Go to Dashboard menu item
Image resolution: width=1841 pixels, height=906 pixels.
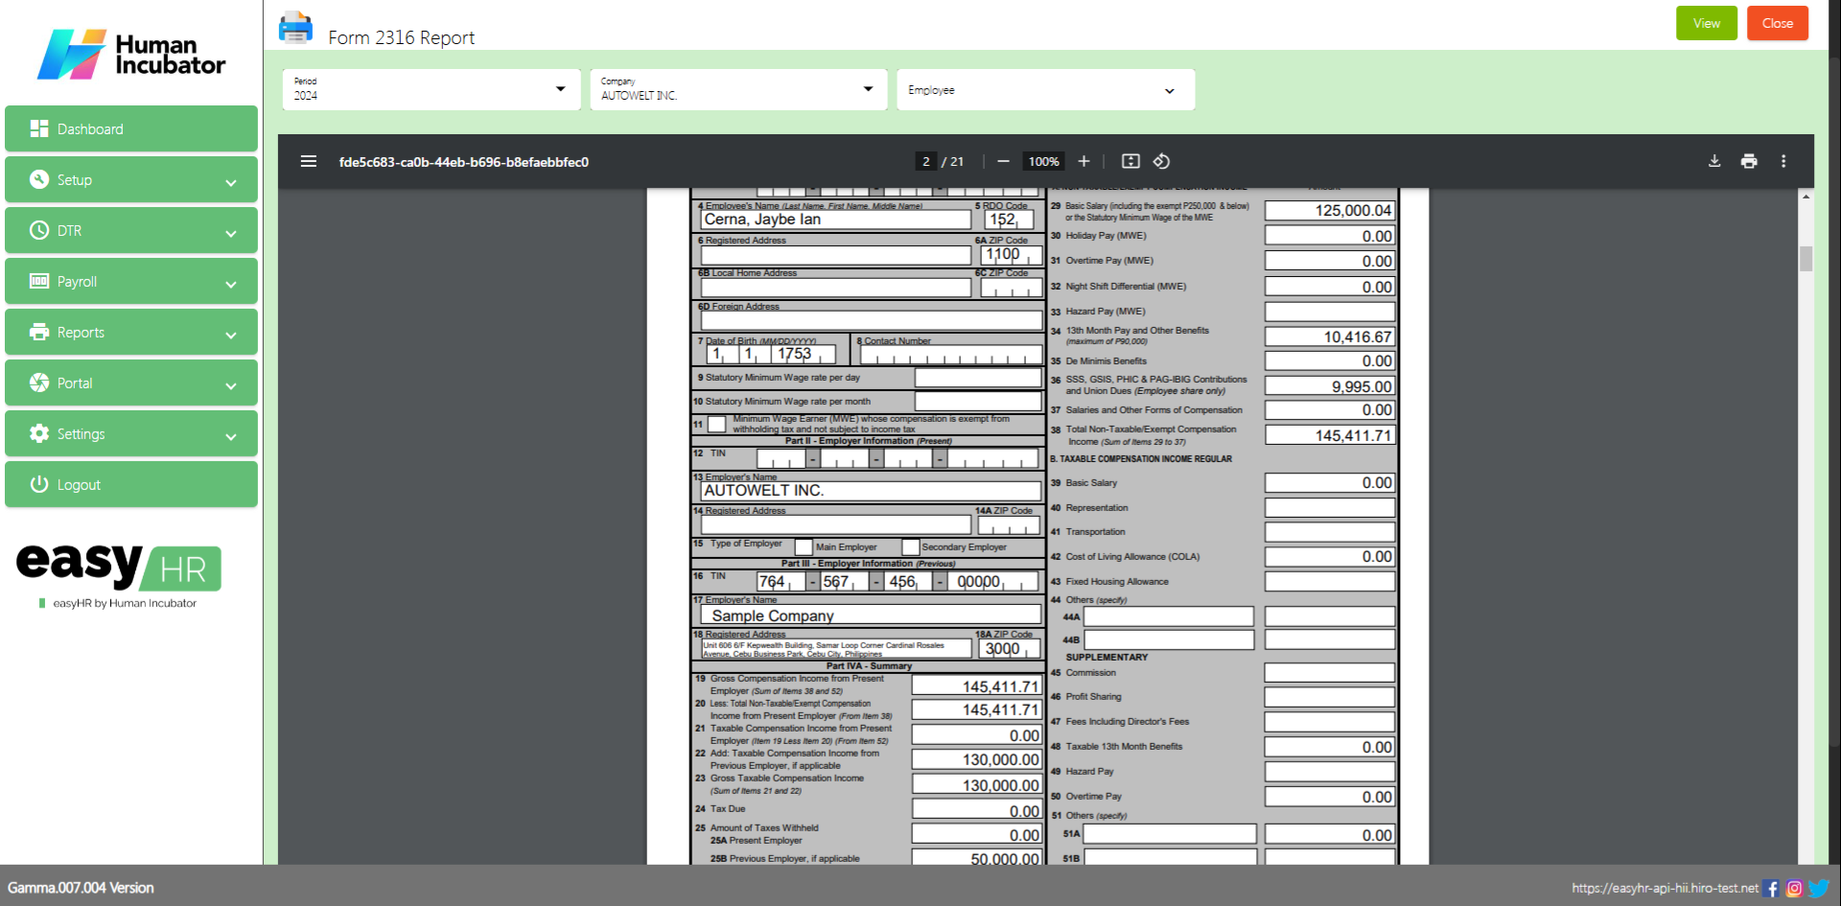(131, 128)
